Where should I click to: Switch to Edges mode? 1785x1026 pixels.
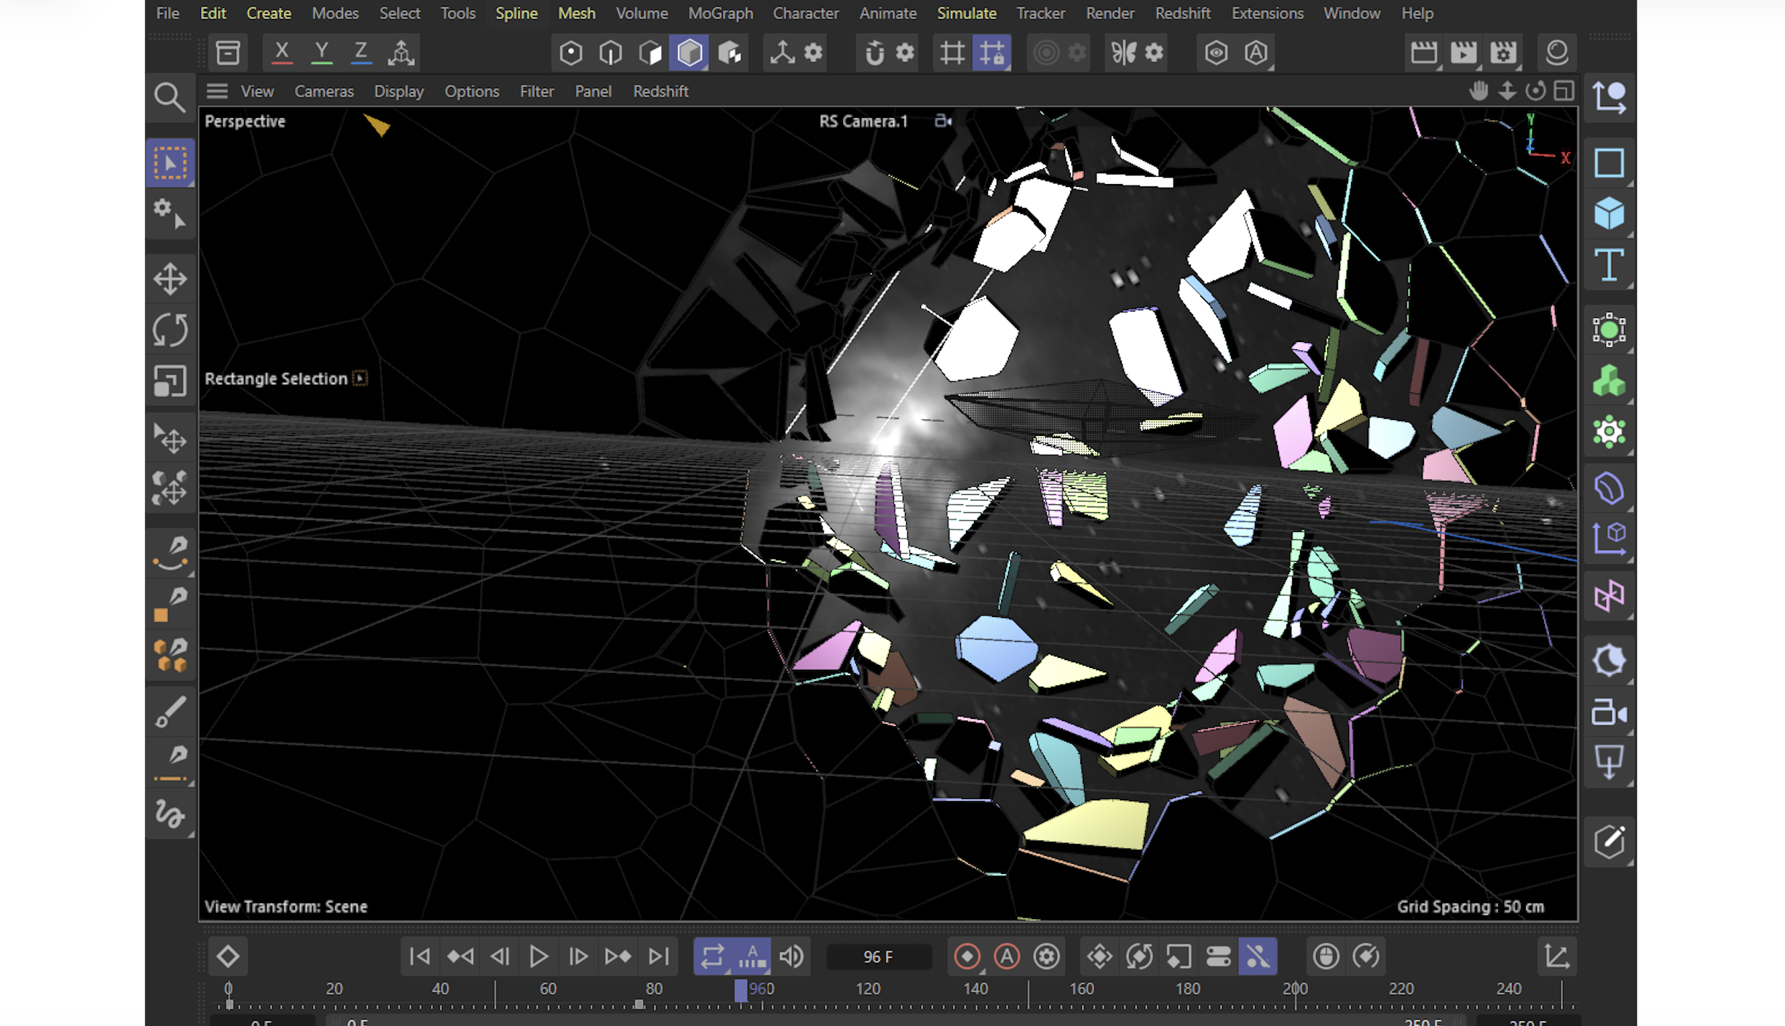tap(610, 52)
